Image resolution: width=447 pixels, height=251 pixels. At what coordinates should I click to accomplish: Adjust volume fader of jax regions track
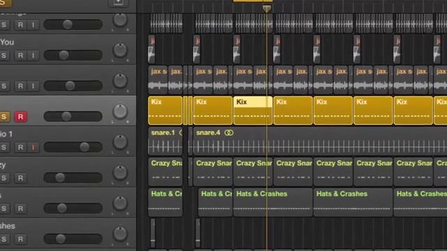[70, 86]
